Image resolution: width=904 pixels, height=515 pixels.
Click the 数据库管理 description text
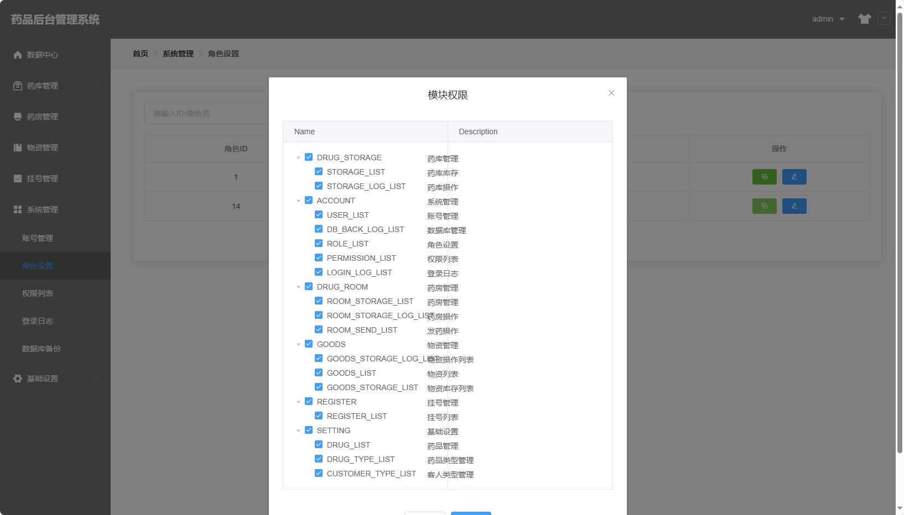446,230
